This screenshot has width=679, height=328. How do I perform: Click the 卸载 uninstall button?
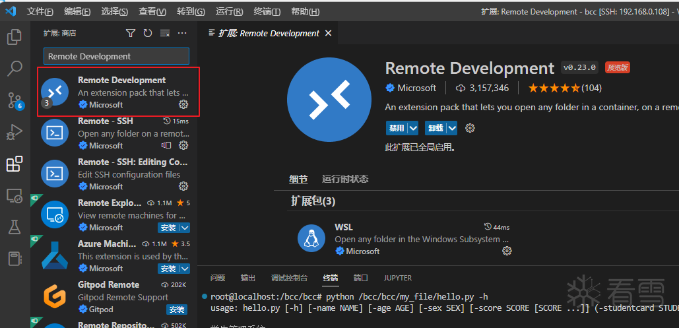click(436, 128)
